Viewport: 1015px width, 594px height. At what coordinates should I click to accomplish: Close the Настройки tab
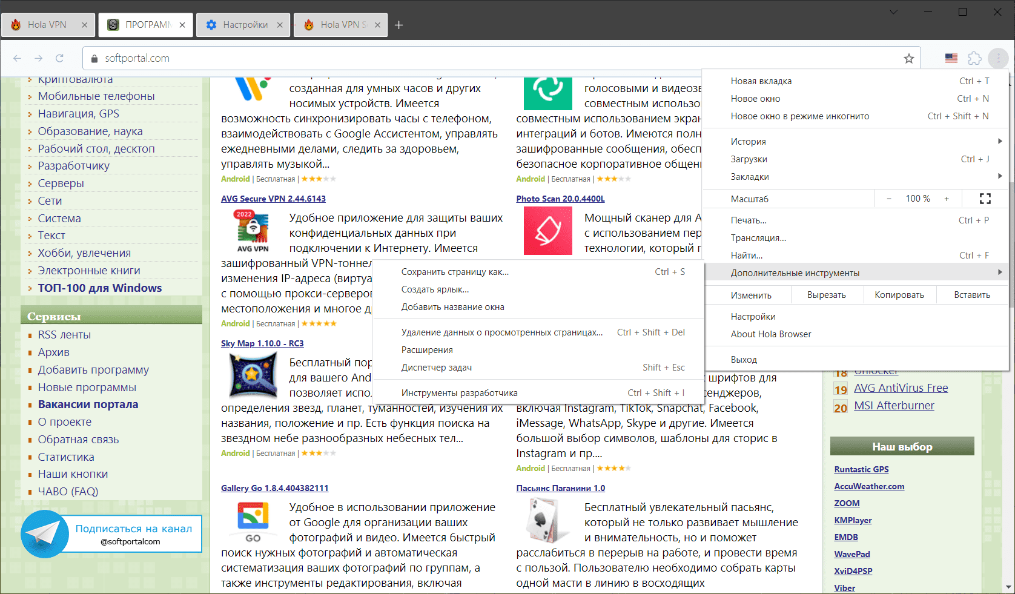[279, 25]
